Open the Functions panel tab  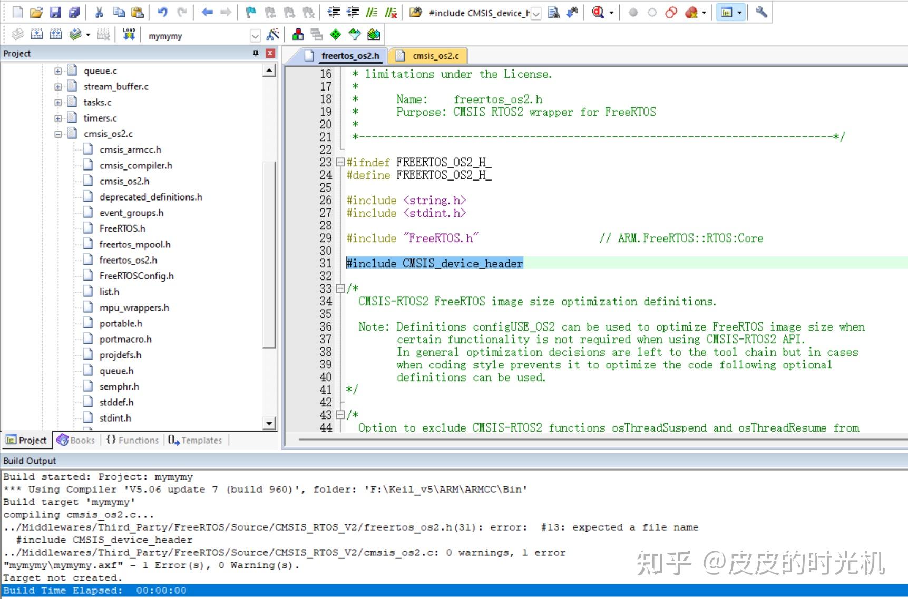point(132,440)
